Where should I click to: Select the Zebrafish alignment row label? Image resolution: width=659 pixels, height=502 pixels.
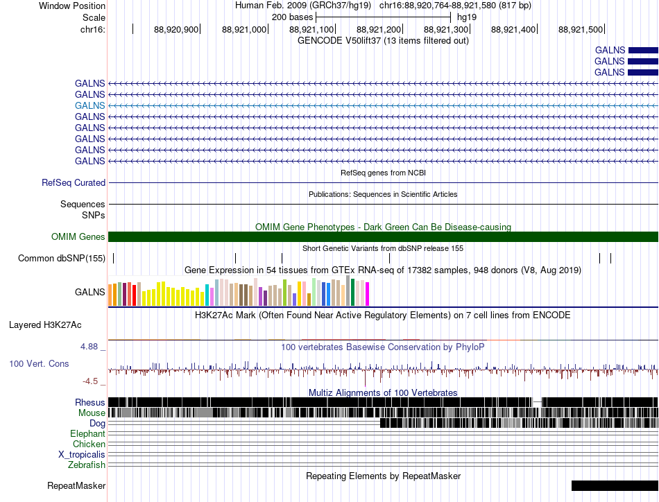[87, 465]
